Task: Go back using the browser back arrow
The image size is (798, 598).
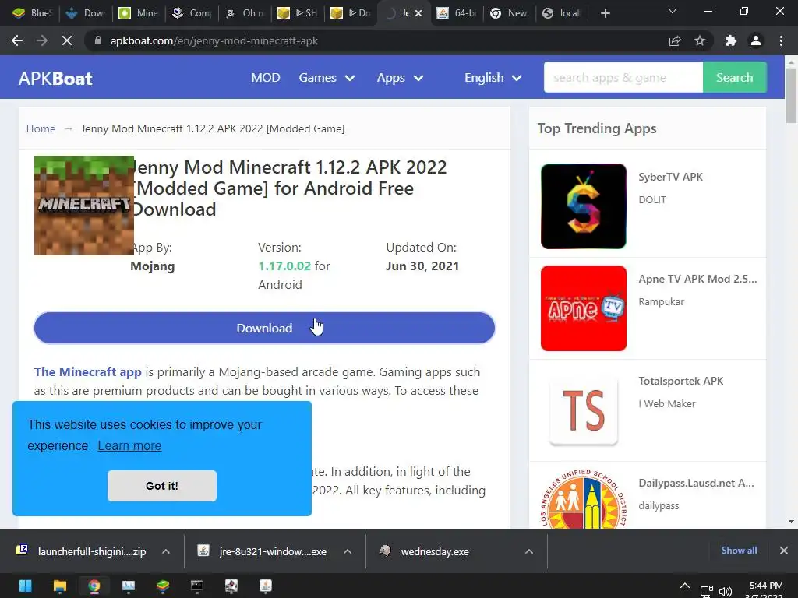Action: 17,40
